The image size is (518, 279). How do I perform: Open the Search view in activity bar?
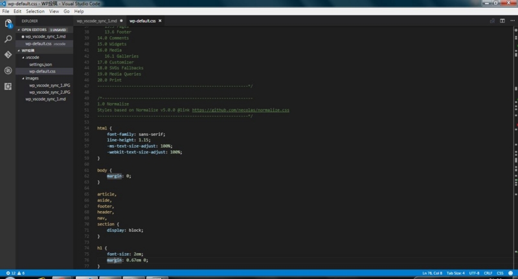(8, 39)
